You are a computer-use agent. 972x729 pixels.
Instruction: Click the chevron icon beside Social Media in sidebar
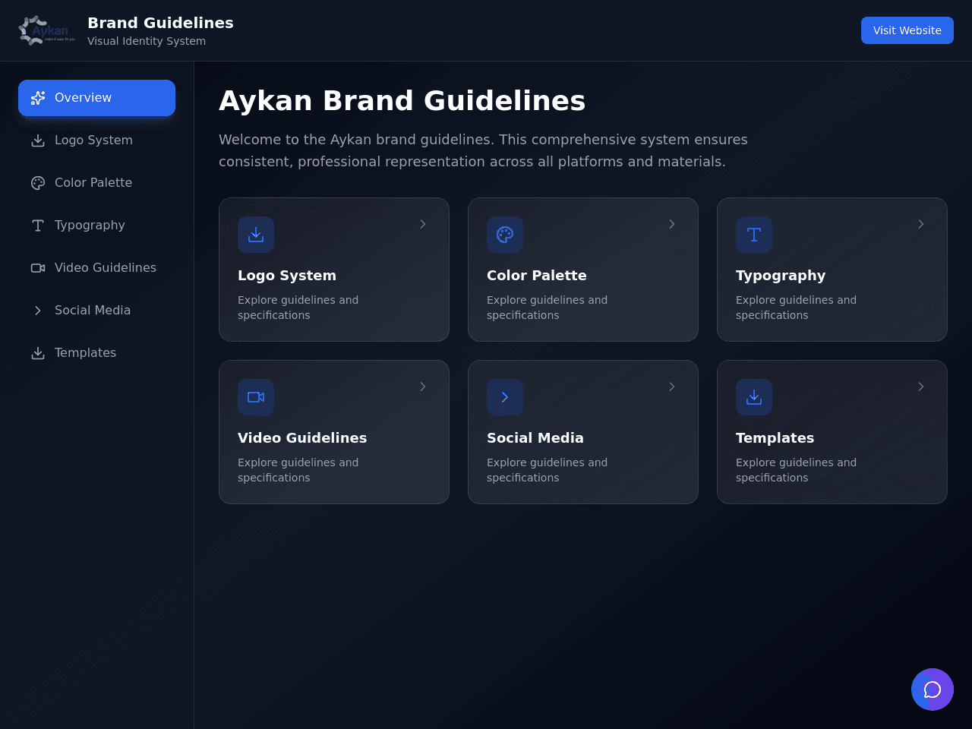click(x=38, y=311)
